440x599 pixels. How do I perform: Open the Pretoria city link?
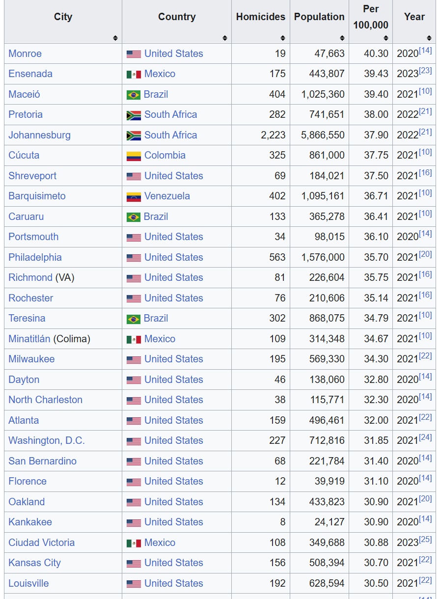[26, 114]
